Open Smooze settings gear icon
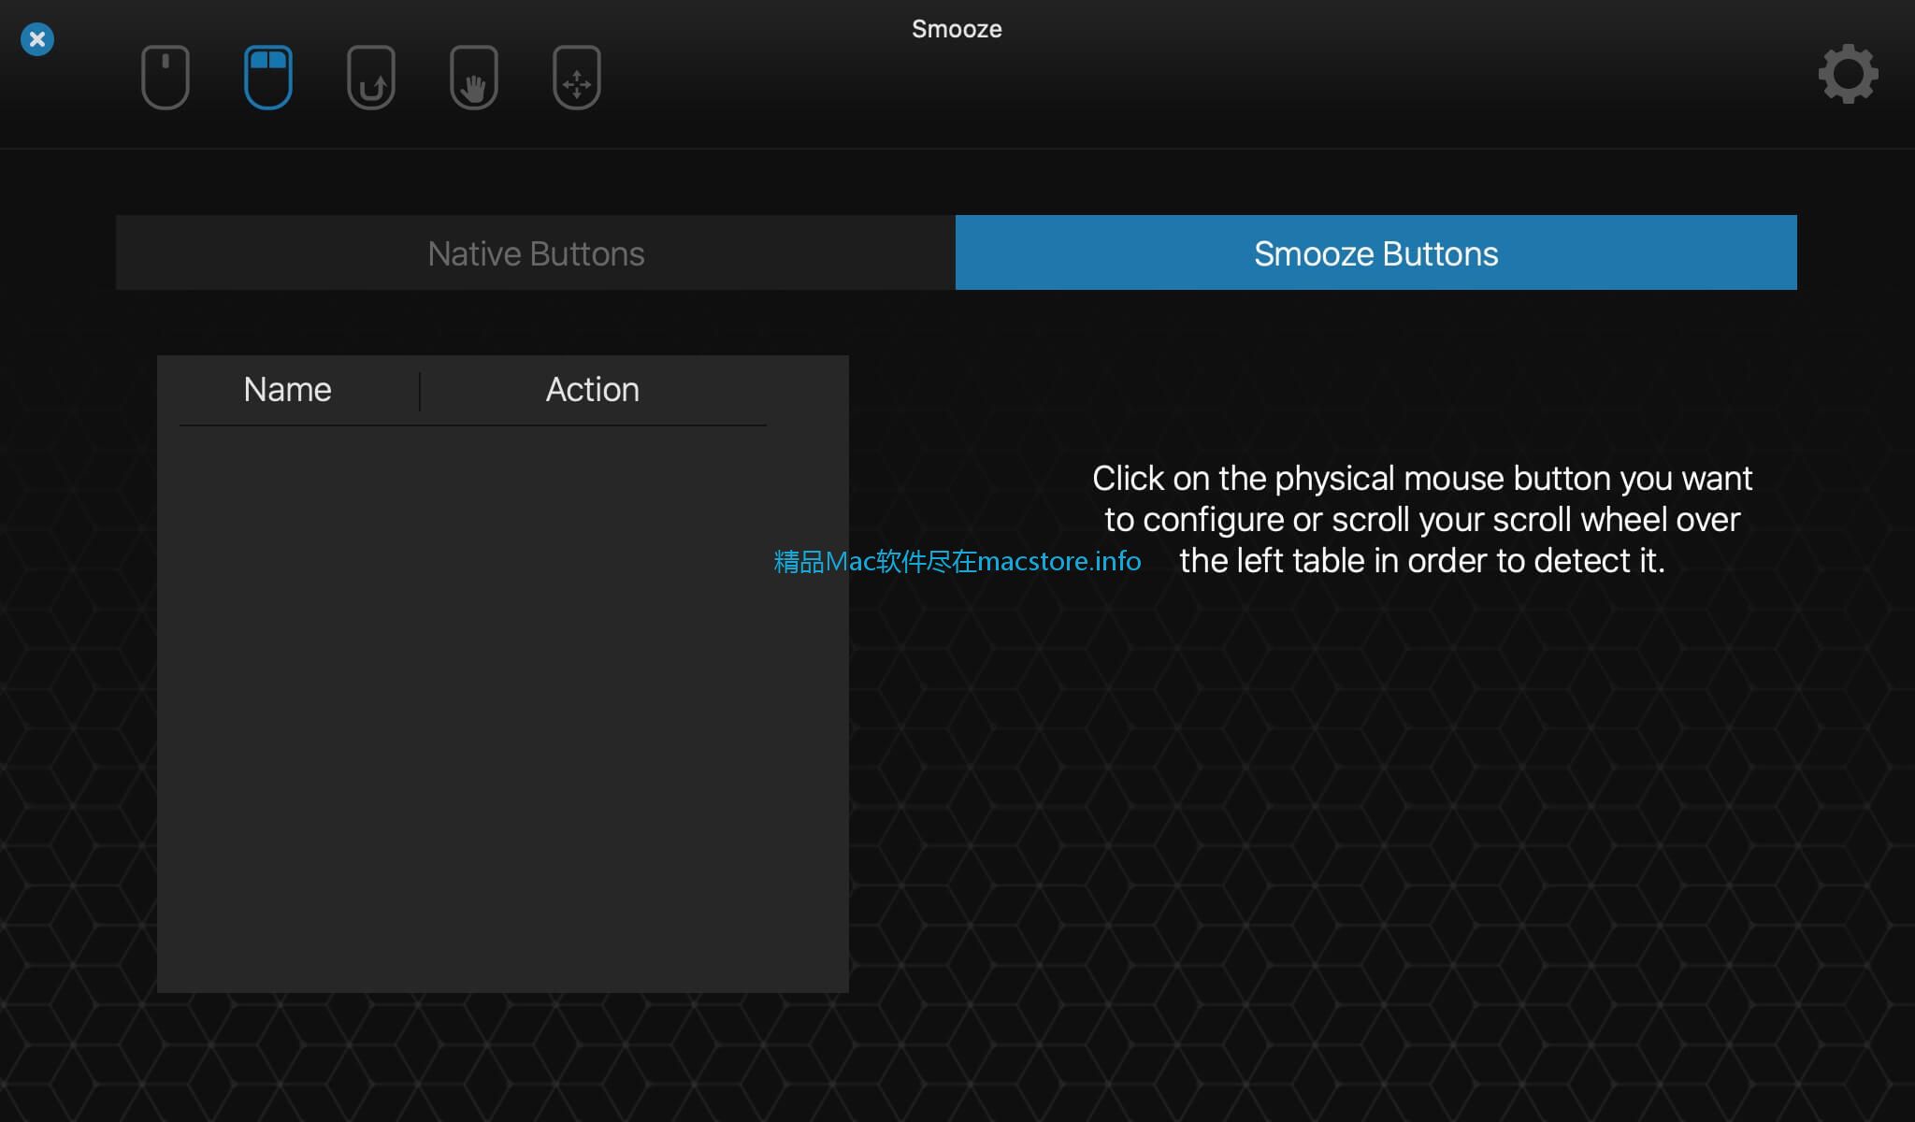The height and width of the screenshot is (1122, 1915). pyautogui.click(x=1847, y=75)
